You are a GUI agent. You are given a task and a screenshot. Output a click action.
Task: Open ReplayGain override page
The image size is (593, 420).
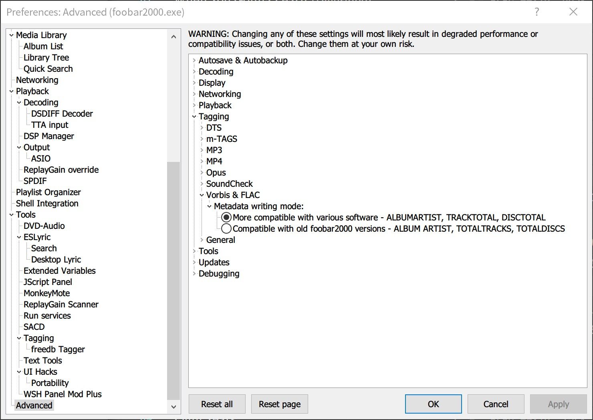tap(61, 170)
